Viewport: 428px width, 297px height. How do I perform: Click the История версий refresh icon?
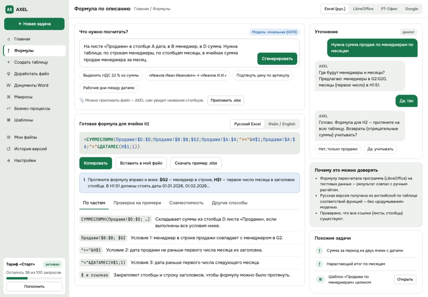point(9,149)
